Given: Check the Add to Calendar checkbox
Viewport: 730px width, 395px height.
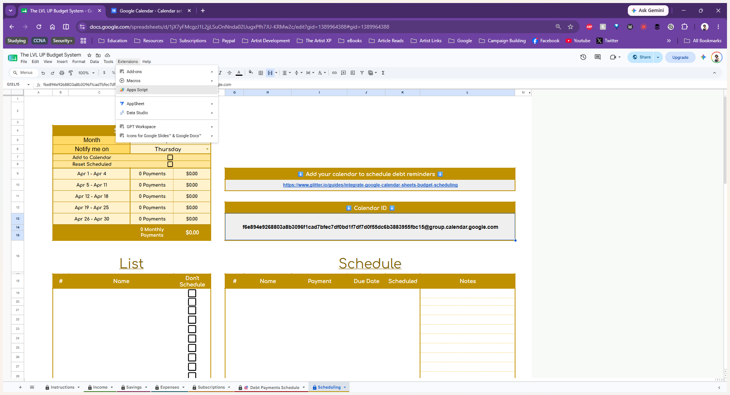Looking at the screenshot, I should [x=170, y=158].
